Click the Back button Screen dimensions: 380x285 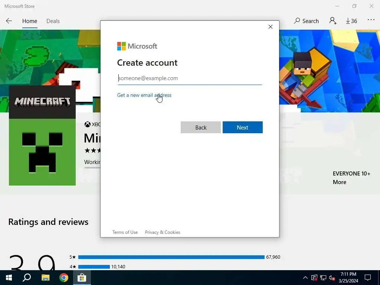click(x=201, y=128)
